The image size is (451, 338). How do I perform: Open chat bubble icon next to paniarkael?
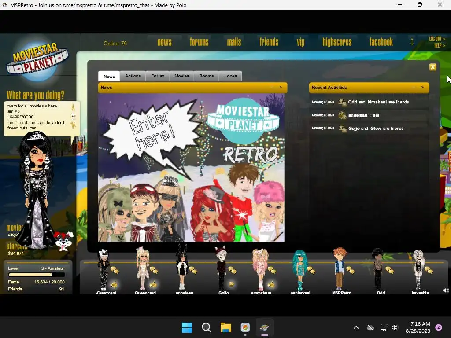311,270
